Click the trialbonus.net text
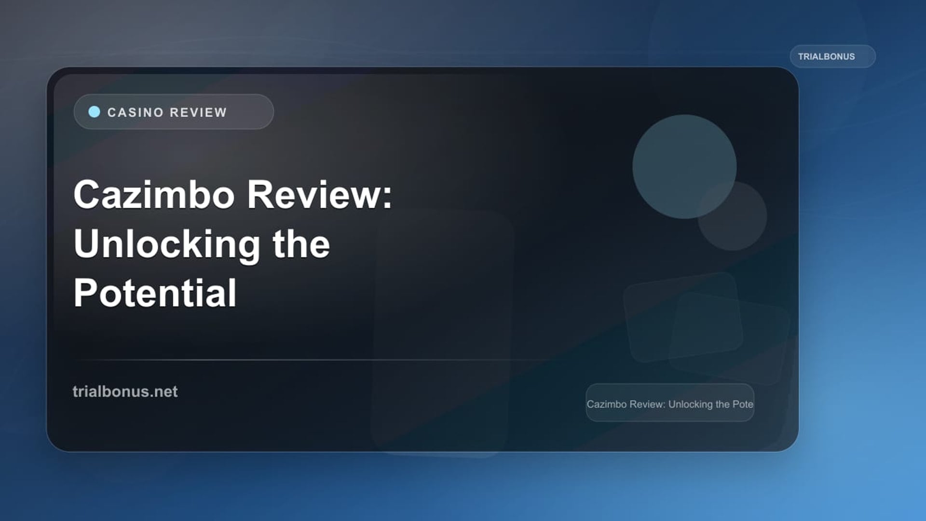The height and width of the screenshot is (521, 926). (x=125, y=391)
